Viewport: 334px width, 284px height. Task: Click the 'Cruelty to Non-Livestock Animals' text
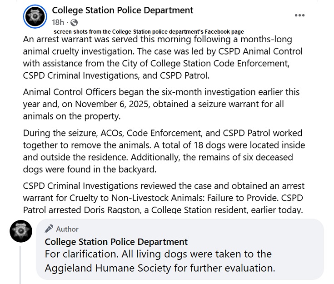point(151,198)
